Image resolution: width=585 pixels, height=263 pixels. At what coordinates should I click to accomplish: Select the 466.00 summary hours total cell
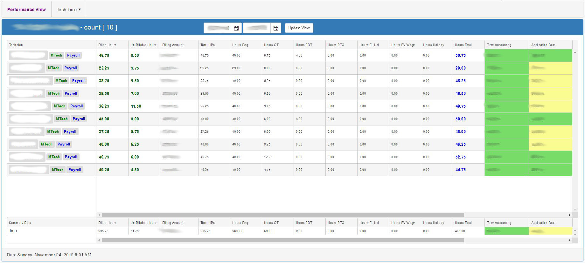[x=469, y=231]
